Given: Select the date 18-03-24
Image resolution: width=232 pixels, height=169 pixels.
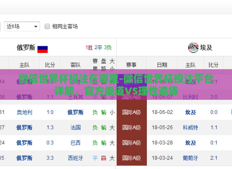Looking at the screenshot, I should pyautogui.click(x=162, y=158).
